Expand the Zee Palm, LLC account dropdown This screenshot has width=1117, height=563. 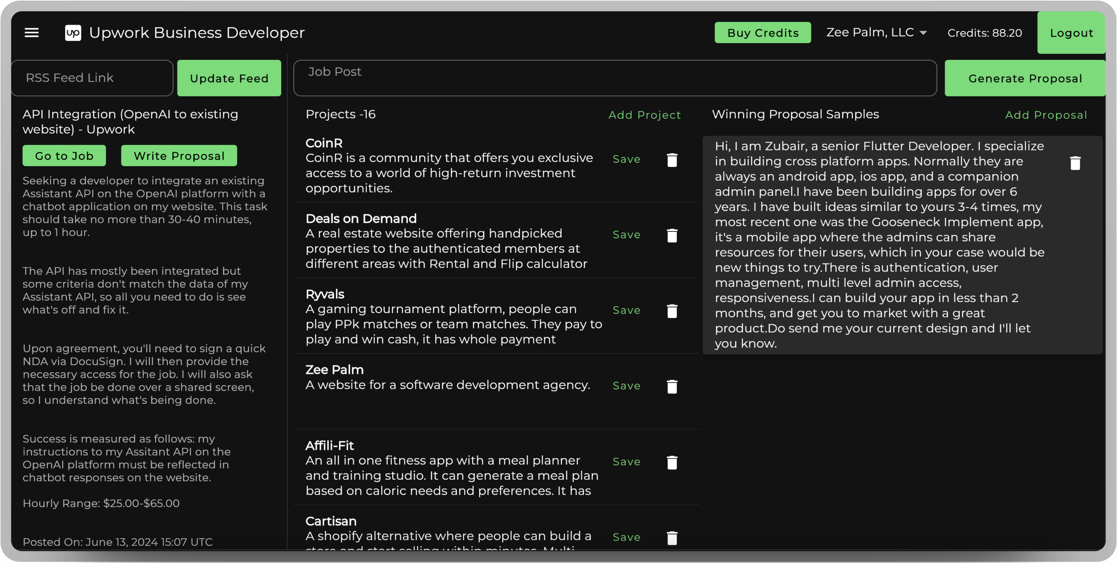[876, 33]
